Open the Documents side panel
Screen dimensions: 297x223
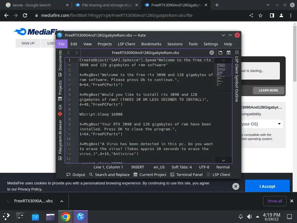click(x=60, y=63)
